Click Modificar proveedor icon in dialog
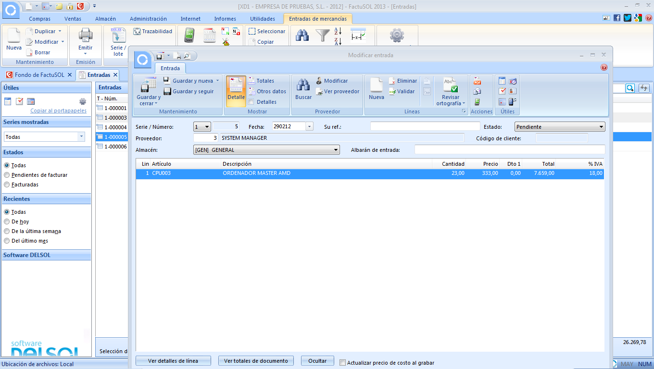 [x=319, y=81]
